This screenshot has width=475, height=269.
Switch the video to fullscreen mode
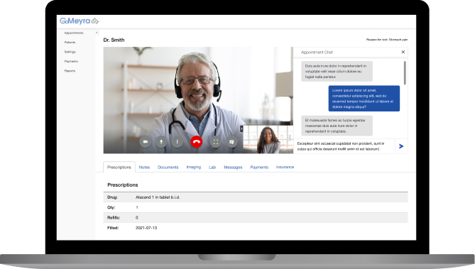216,142
